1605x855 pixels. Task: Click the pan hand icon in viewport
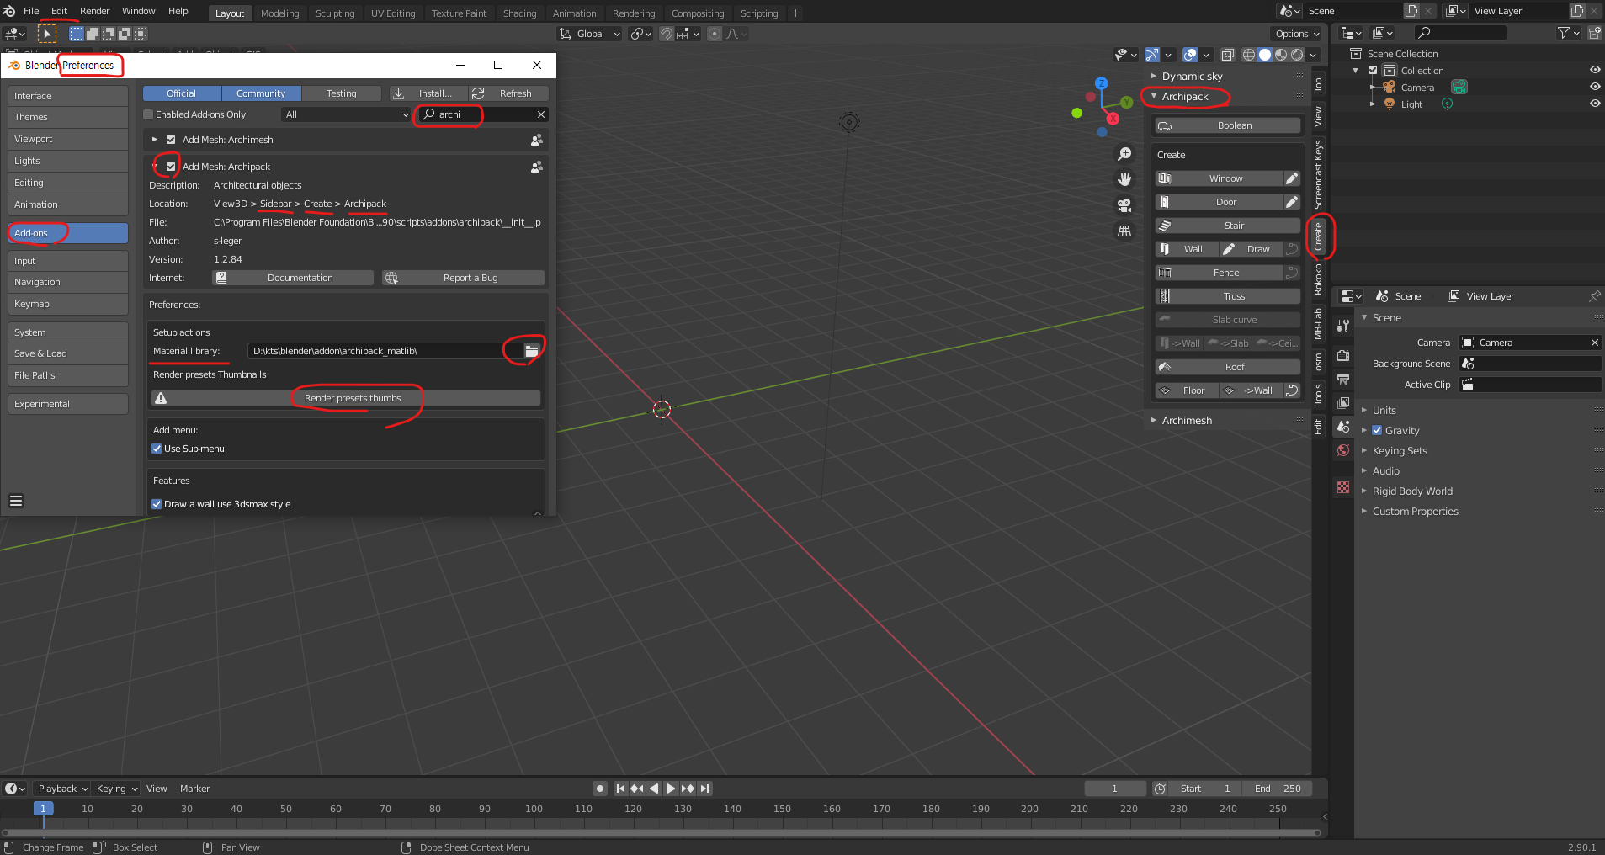pyautogui.click(x=1124, y=179)
